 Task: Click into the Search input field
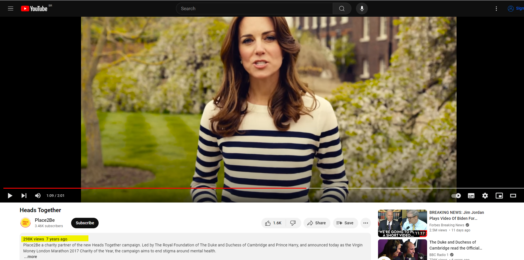(254, 8)
